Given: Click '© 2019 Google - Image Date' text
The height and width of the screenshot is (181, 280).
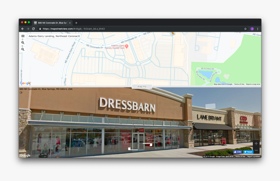Looking at the screenshot, I should tap(218, 156).
